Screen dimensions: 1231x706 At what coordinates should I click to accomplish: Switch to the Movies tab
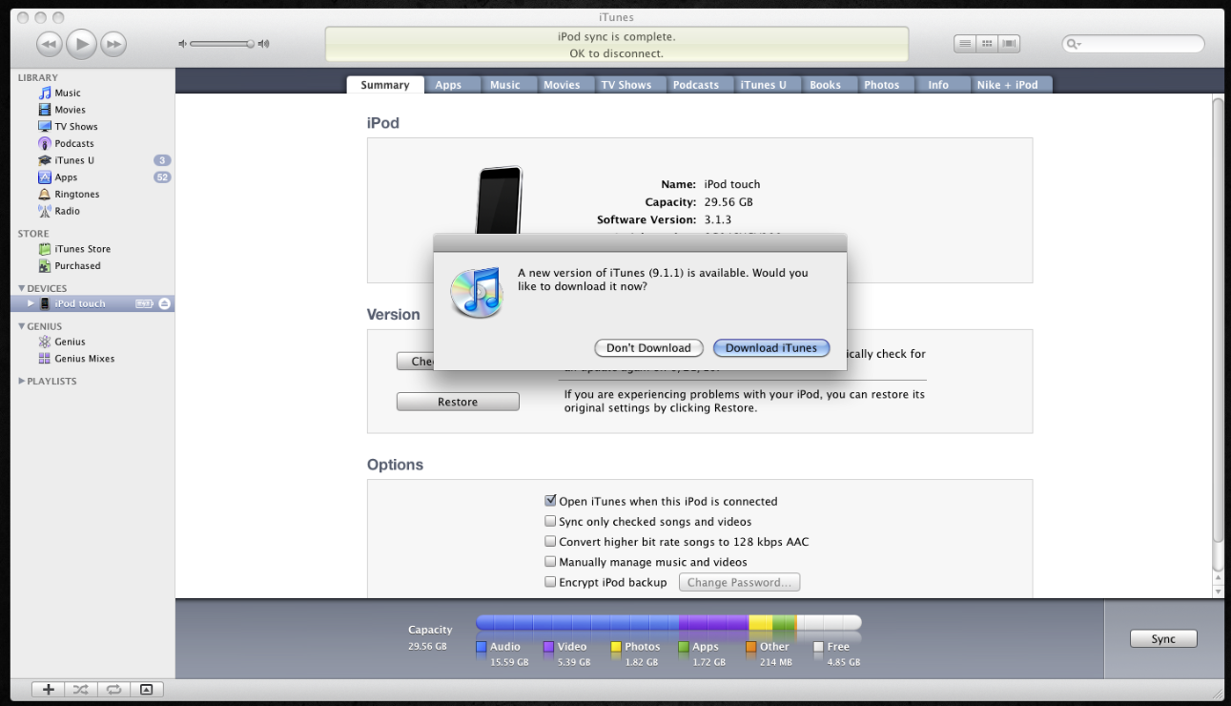562,85
